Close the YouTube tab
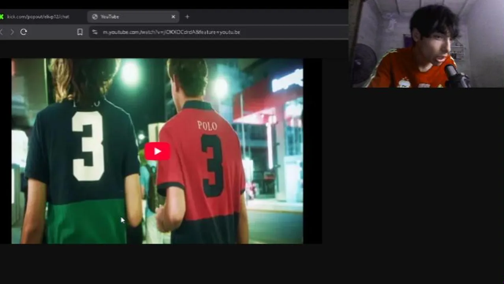 [173, 17]
